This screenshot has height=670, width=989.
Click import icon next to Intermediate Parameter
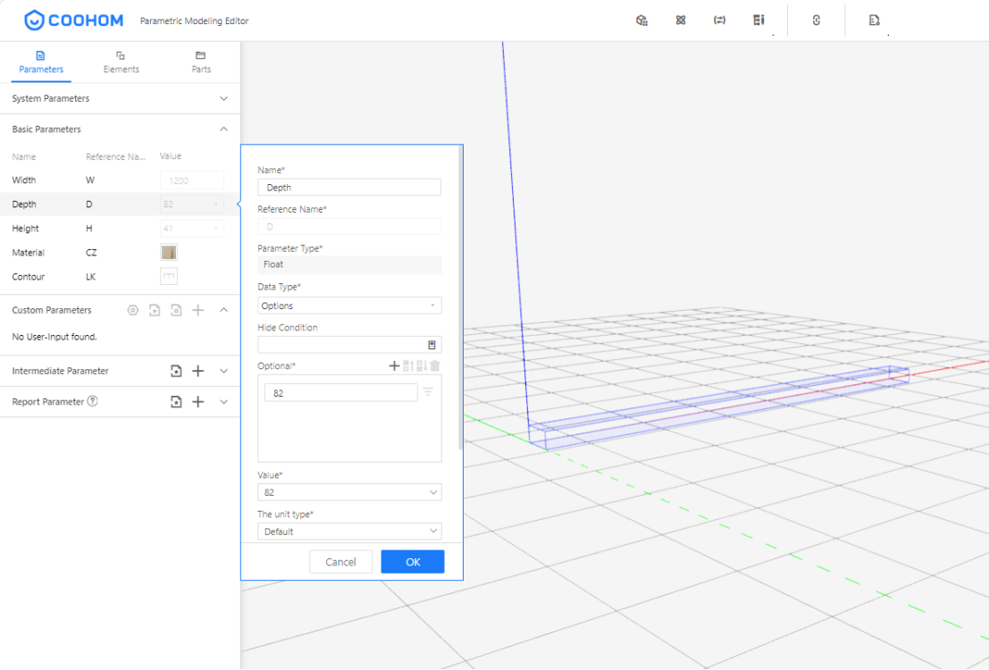tap(176, 371)
